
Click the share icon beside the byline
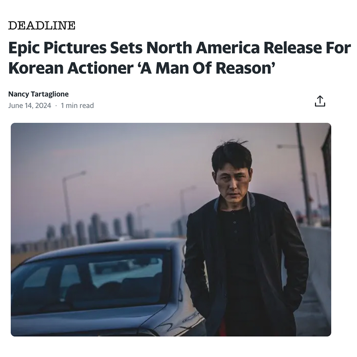[x=320, y=101]
